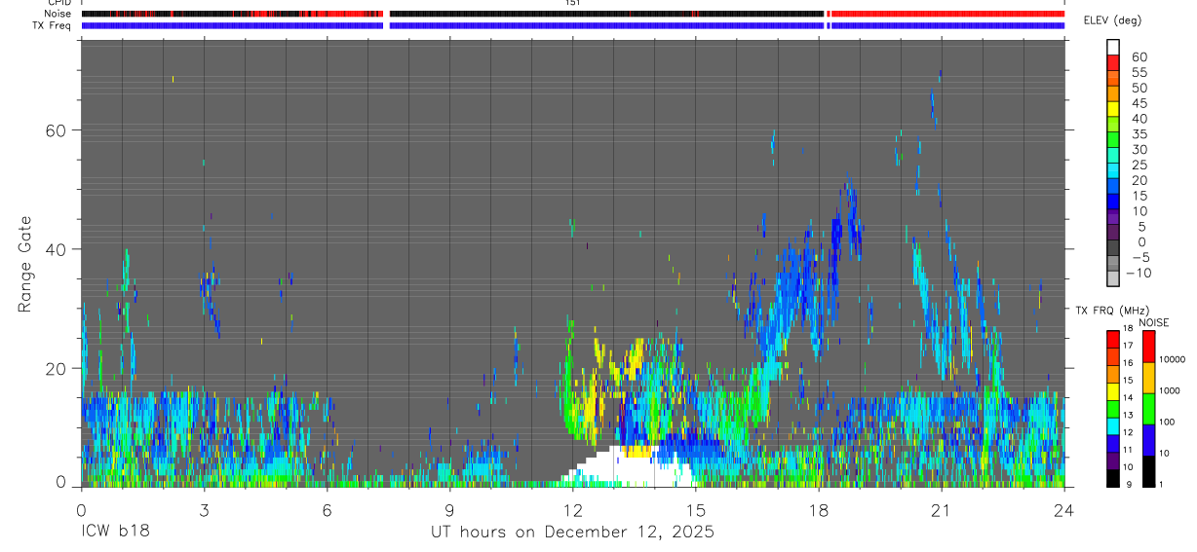Viewport: 1197px width, 552px height.
Task: Pick the yellow swatch between 45 and 40 ELEV
Action: click(x=1113, y=108)
